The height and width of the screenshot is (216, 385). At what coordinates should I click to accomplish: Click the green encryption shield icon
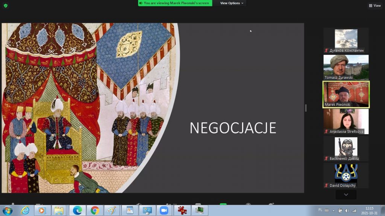coord(5,6)
